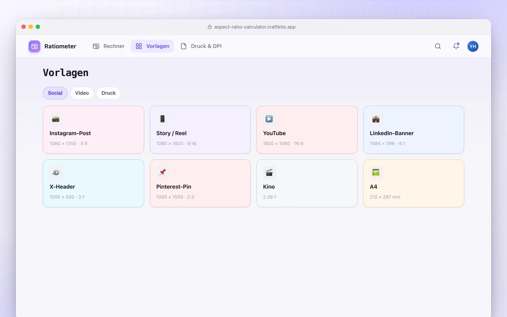Open the YH user avatar menu
This screenshot has width=507, height=317.
pos(473,46)
